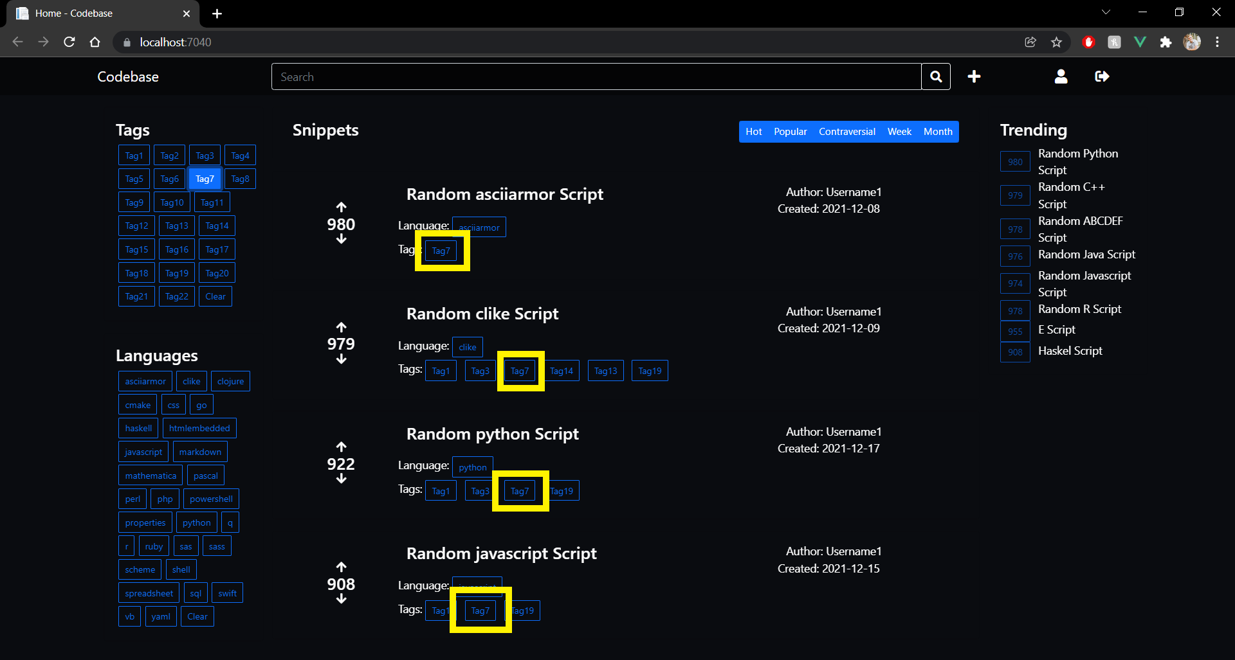Open the Random Java Script trending link

[x=1086, y=254]
